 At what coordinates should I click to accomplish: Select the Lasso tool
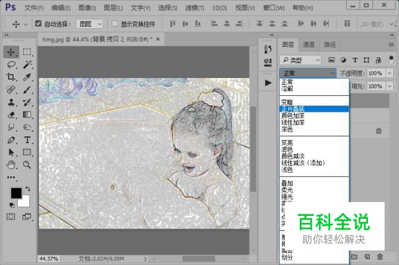[11, 65]
